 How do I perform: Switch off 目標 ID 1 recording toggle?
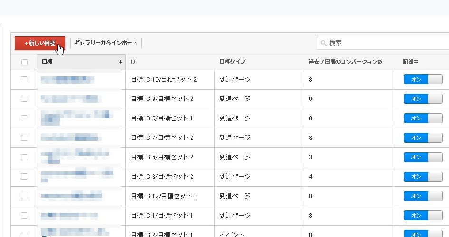422,216
